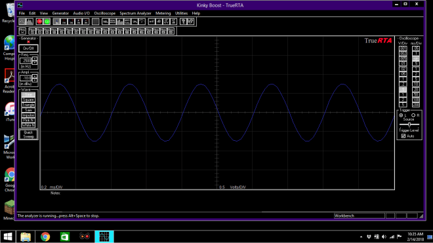Open the Windows Start menu
Viewport: 433px width, 243px height.
pos(8,236)
